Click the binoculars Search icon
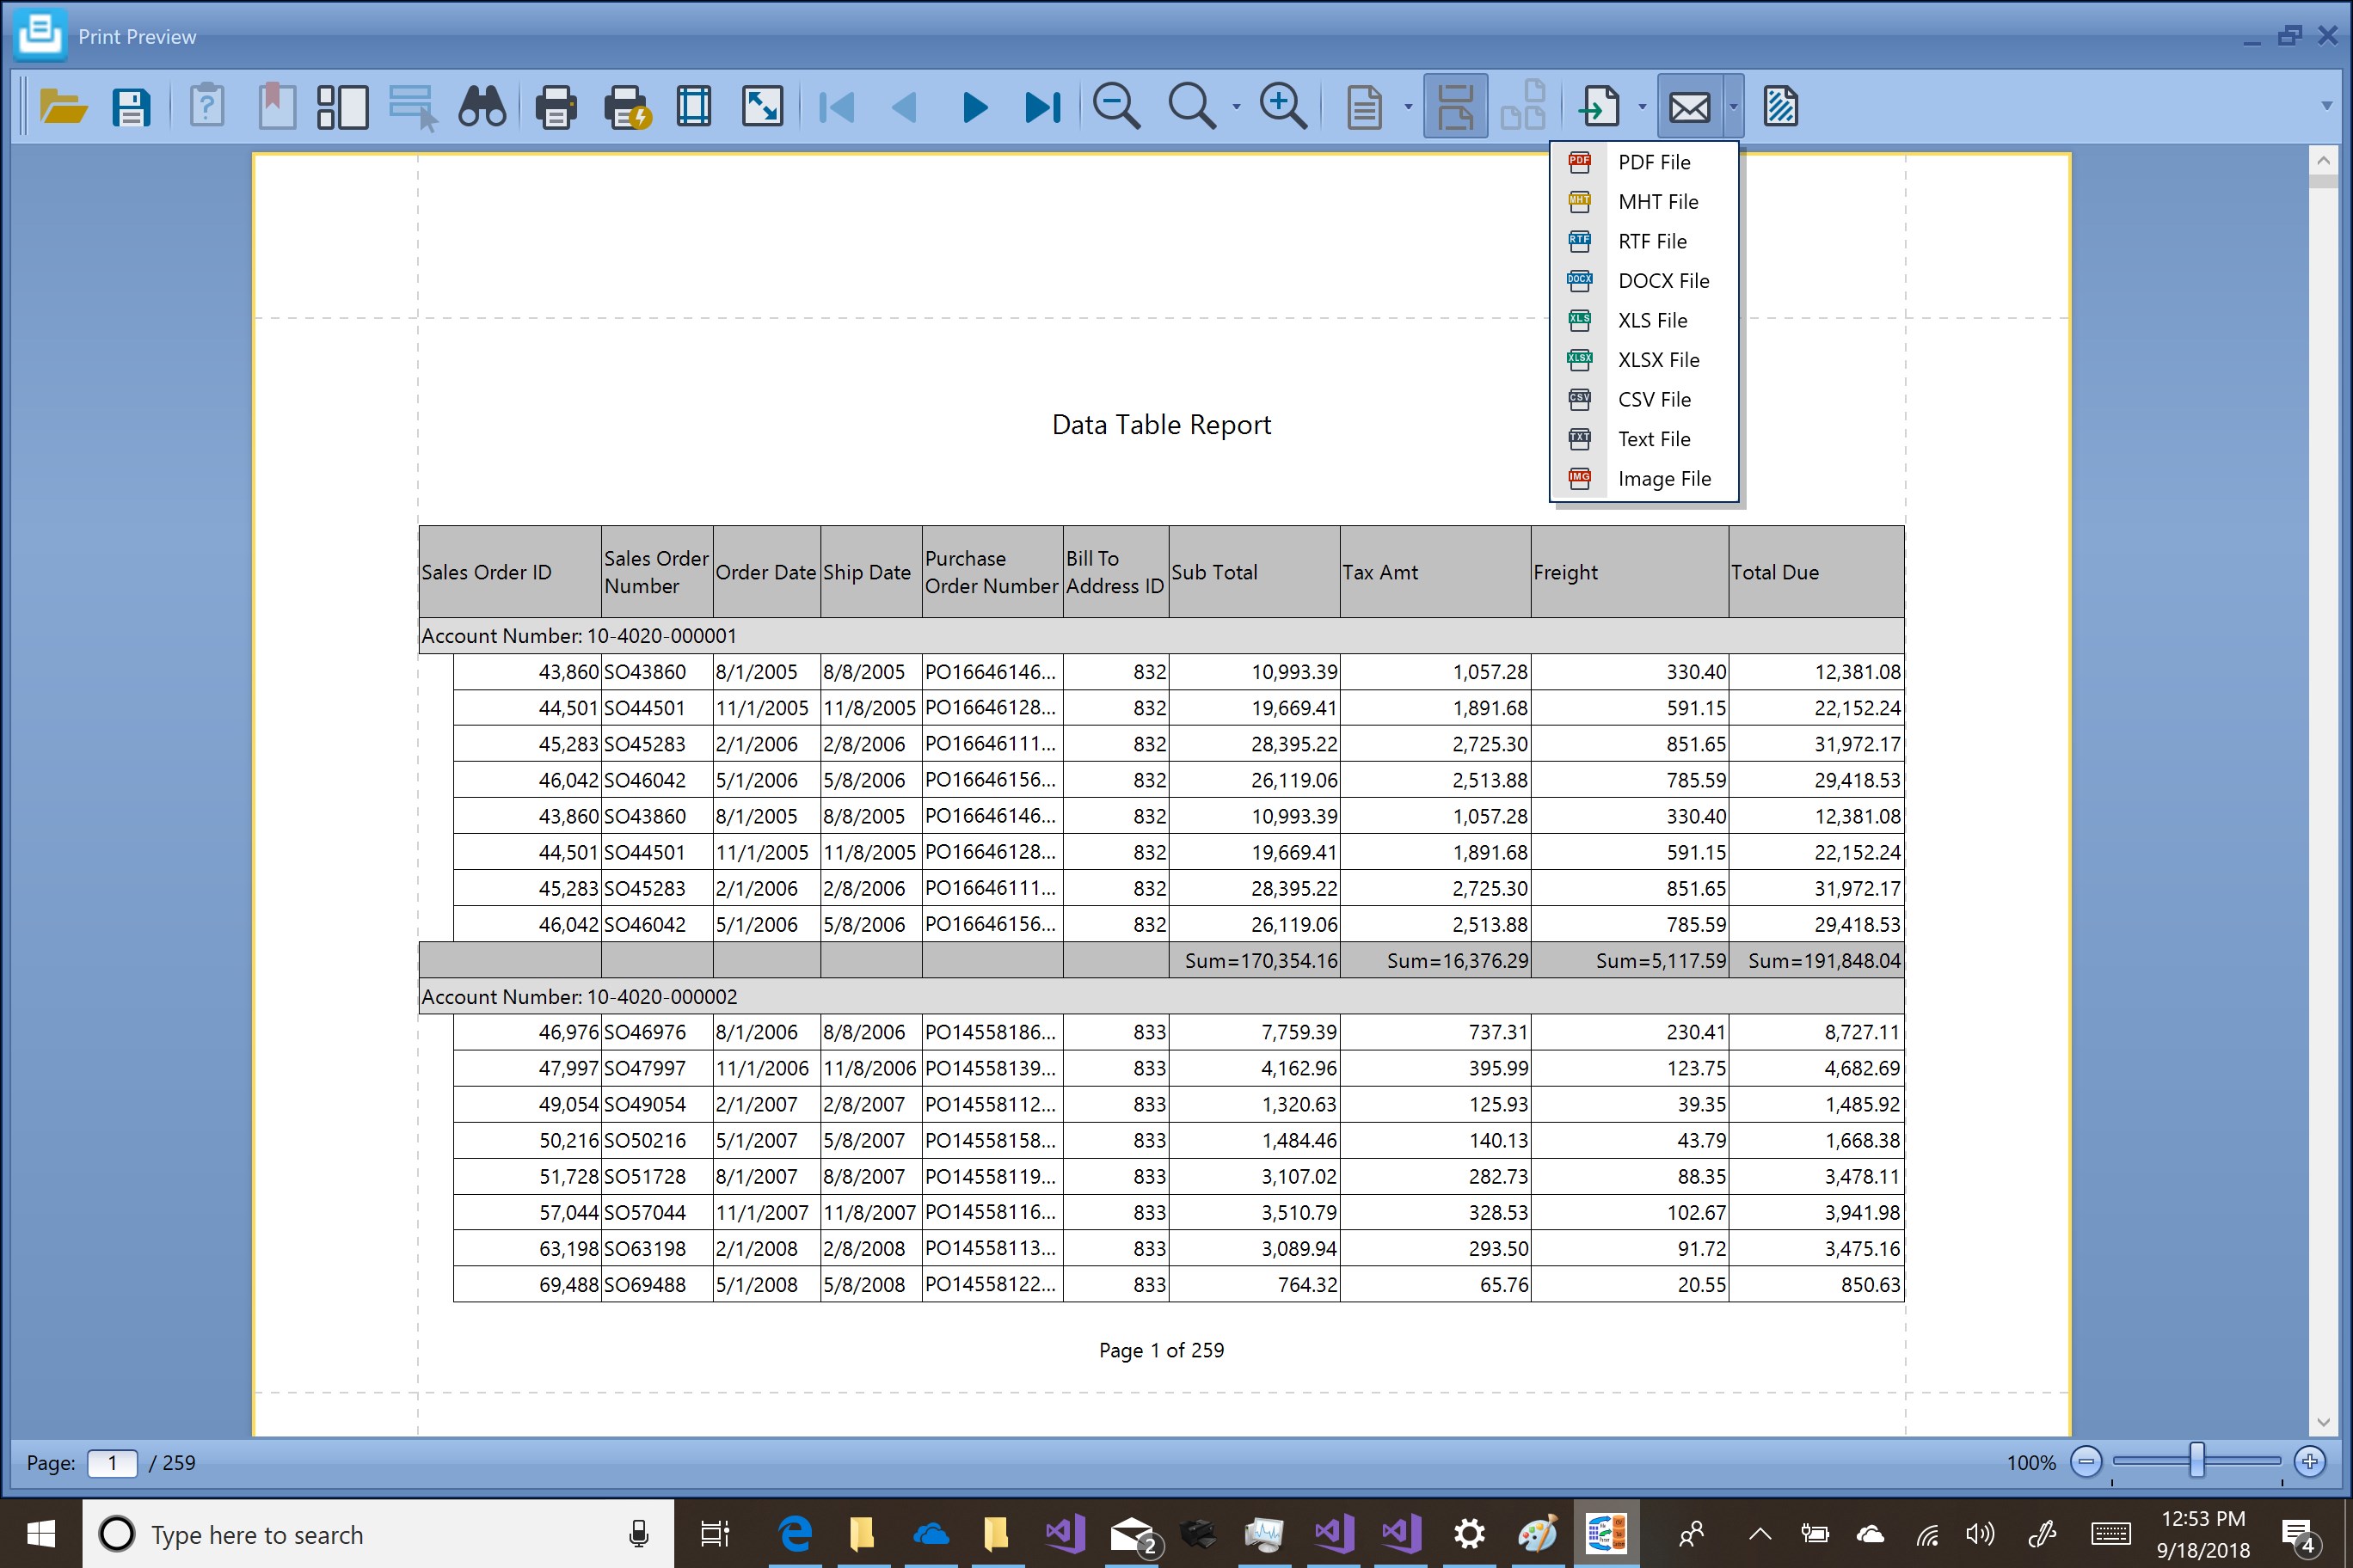The image size is (2353, 1568). (x=482, y=107)
